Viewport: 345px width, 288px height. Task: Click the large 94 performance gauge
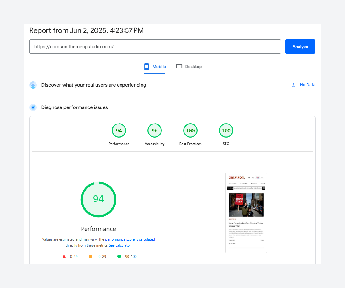click(x=98, y=199)
